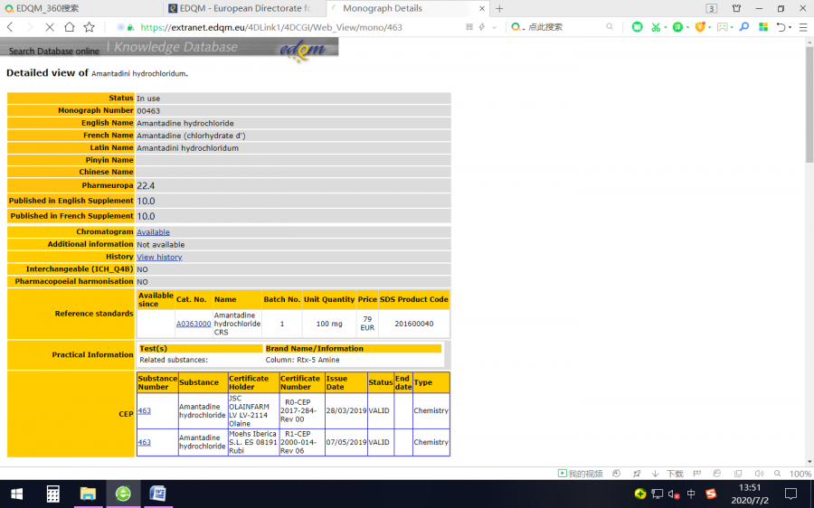Open catalogue number A0363000 link
814x508 pixels.
pos(194,324)
